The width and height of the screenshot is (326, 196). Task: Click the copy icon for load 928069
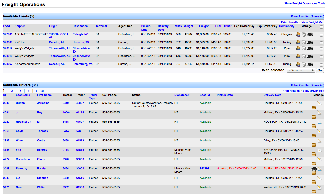(x=304, y=43)
